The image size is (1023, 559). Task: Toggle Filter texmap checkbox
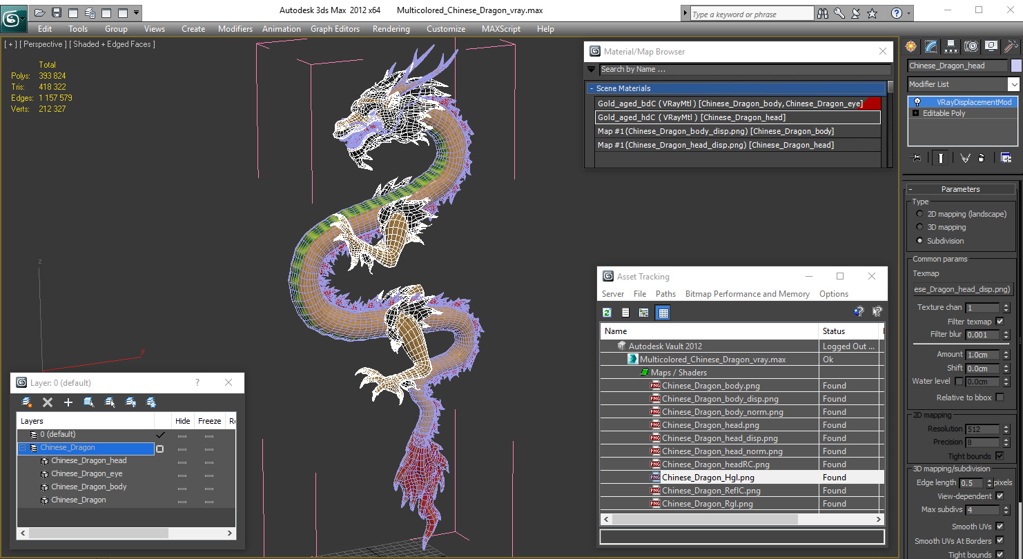tap(1000, 322)
